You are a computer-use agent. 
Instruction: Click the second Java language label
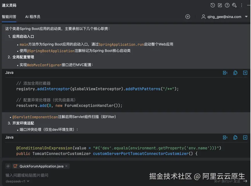point(9,137)
